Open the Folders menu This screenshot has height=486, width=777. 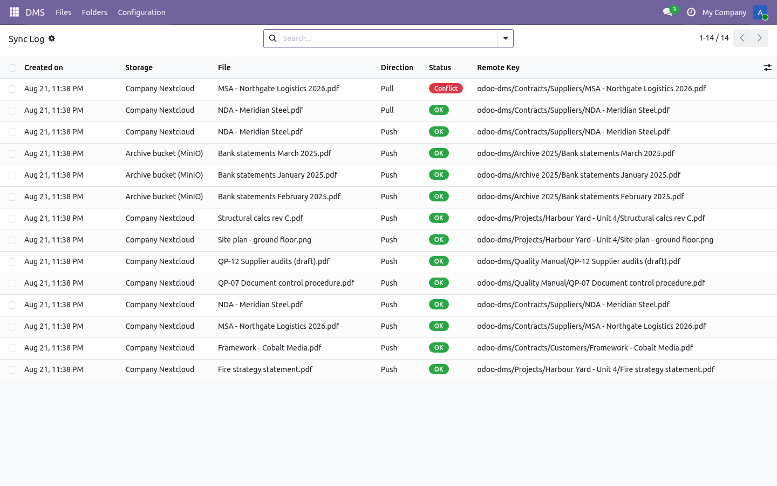(94, 12)
